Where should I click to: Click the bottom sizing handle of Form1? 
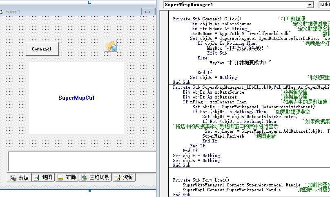pos(90,191)
